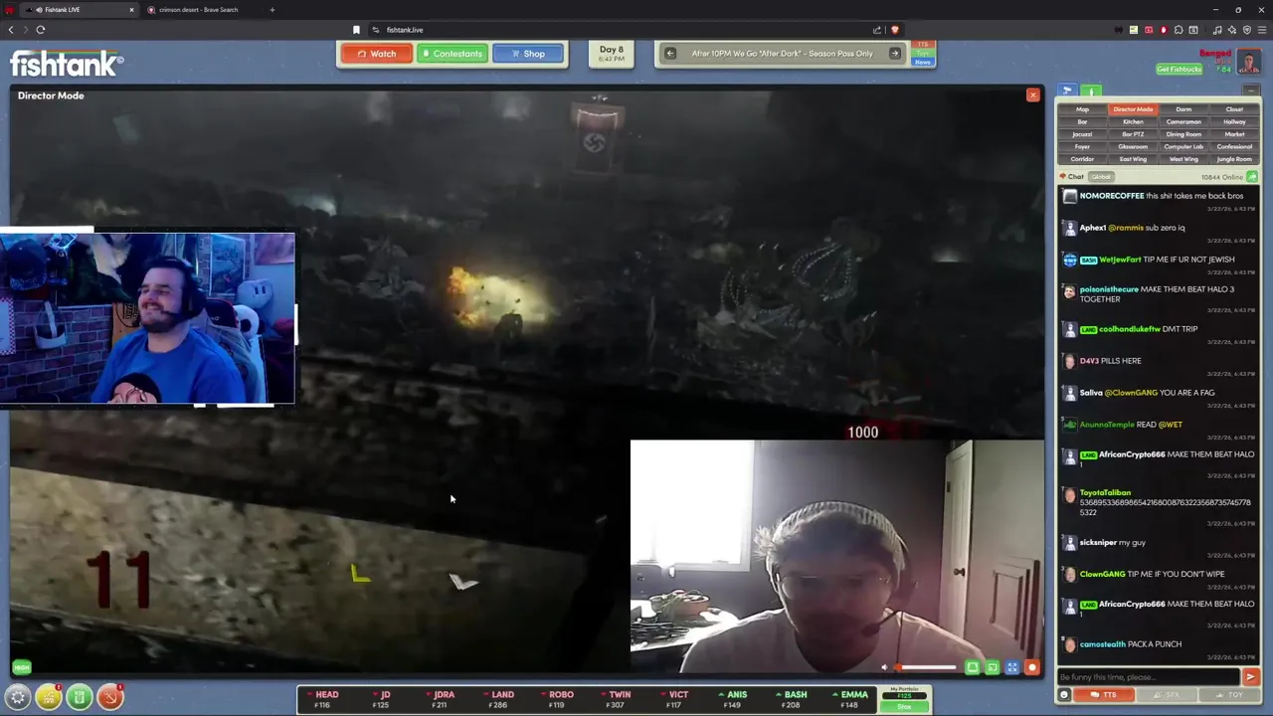Image resolution: width=1273 pixels, height=716 pixels.
Task: Open a new browser tab
Action: coord(273,10)
